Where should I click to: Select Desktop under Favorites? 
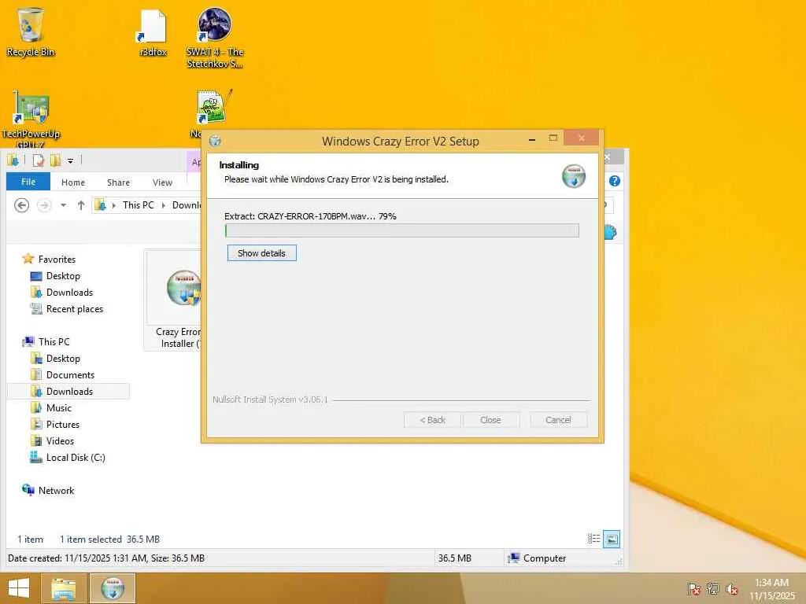coord(56,276)
